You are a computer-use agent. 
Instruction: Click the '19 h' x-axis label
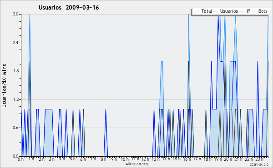(217, 159)
